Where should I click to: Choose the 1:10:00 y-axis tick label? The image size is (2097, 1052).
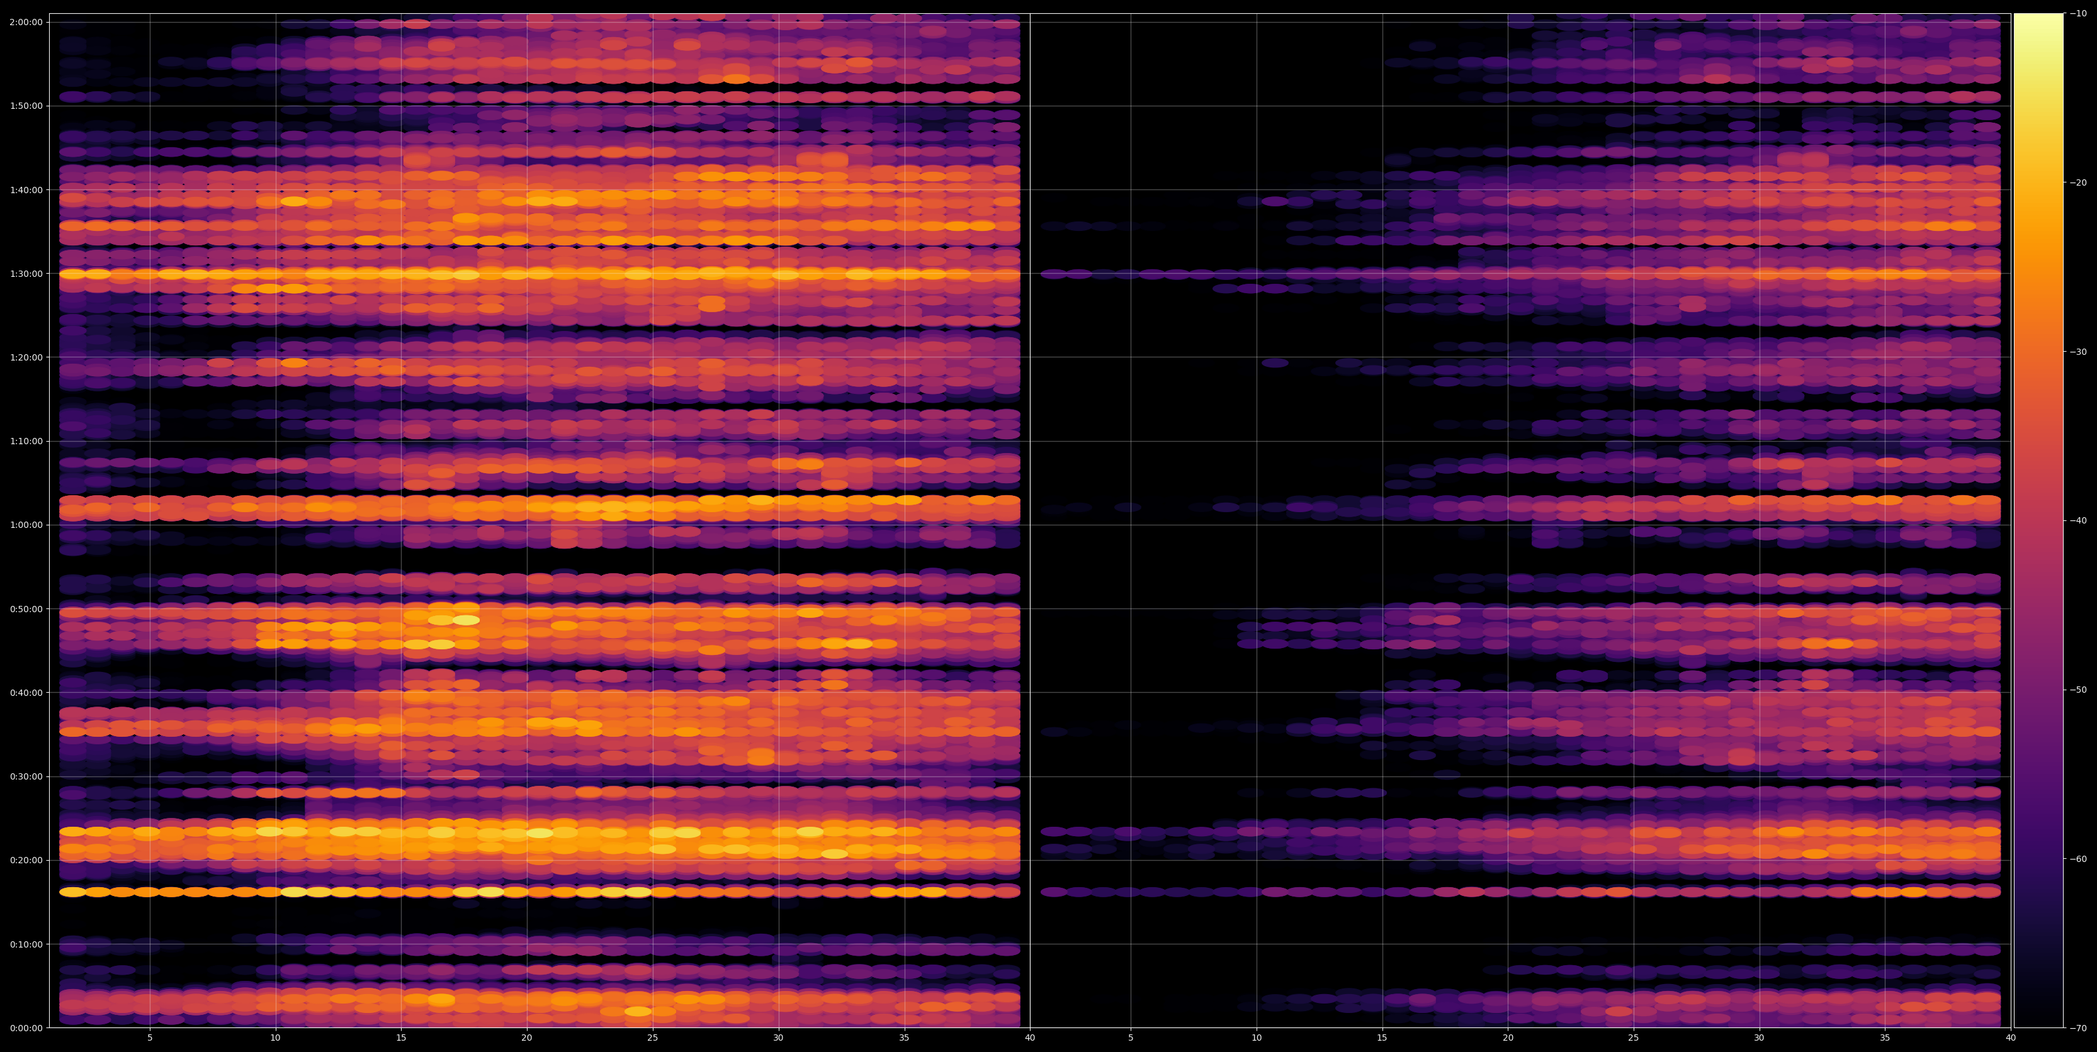(x=26, y=441)
